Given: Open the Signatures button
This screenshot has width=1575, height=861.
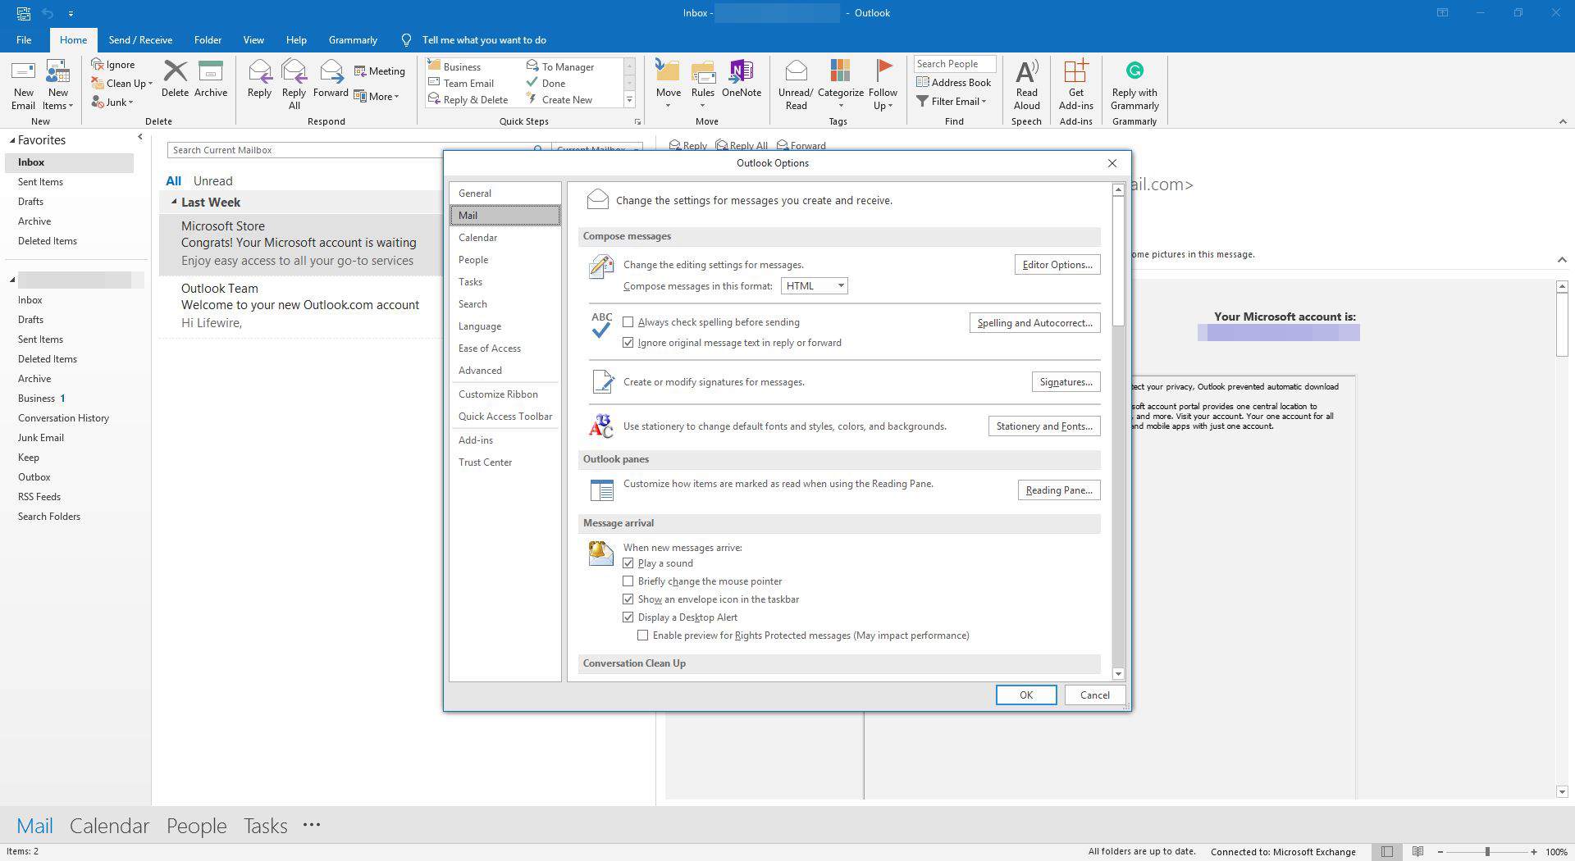Looking at the screenshot, I should pos(1066,381).
